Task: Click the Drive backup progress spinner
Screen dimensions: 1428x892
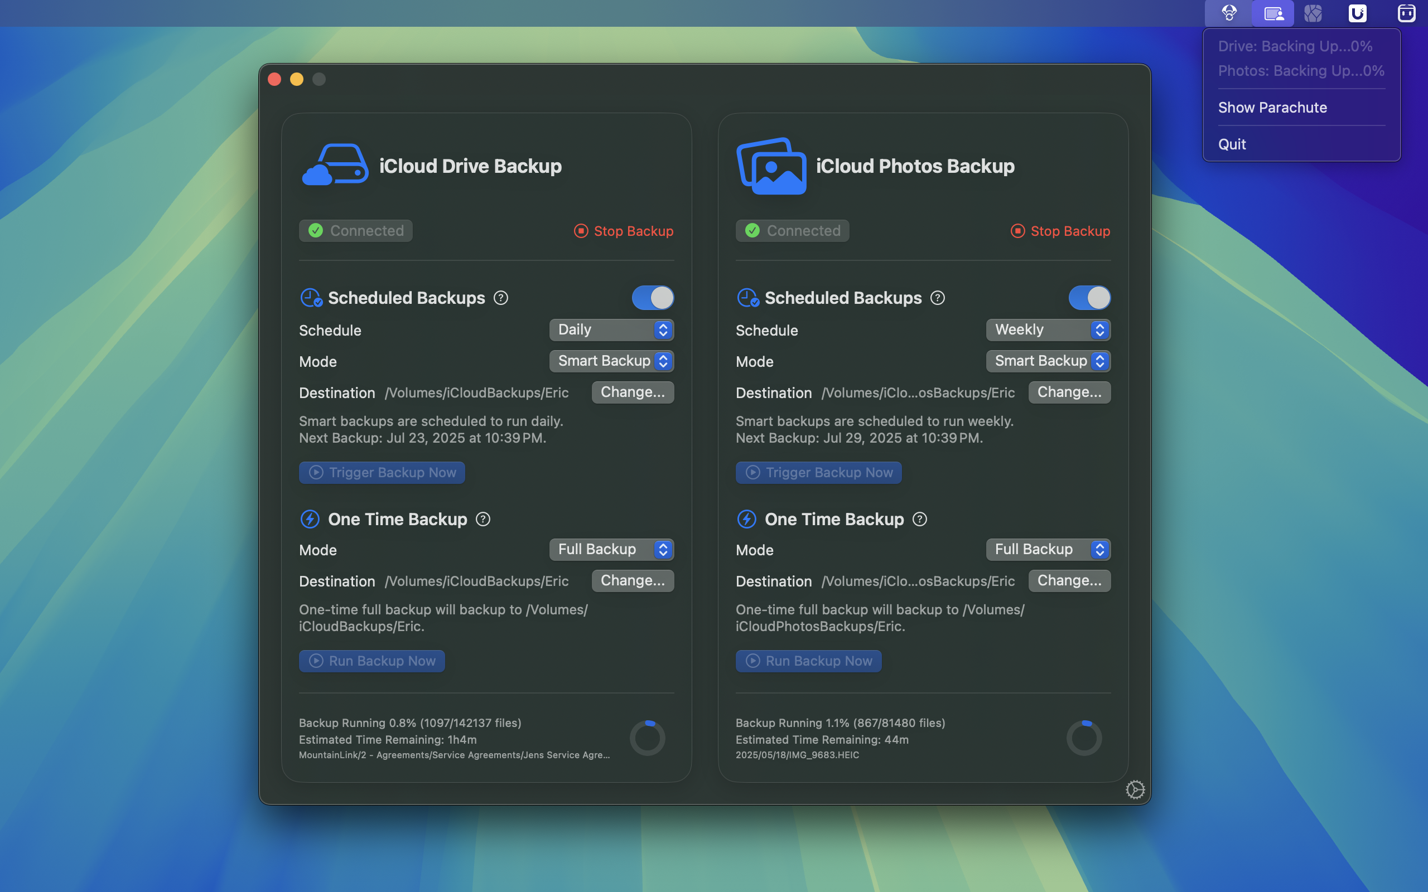Action: (647, 738)
